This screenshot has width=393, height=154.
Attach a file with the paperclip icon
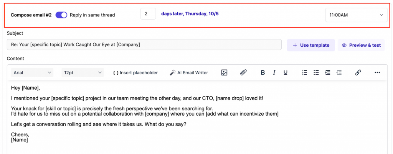tap(243, 72)
